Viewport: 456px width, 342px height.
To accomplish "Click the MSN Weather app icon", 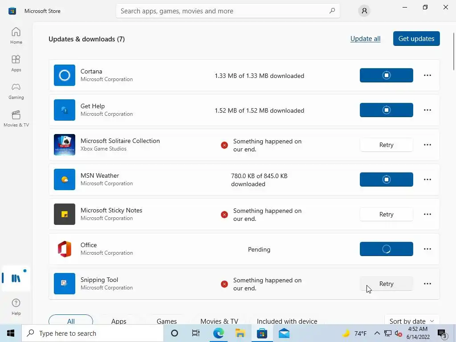I will [x=65, y=179].
